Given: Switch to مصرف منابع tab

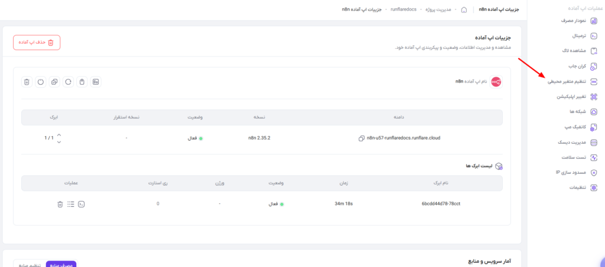Looking at the screenshot, I should (x=61, y=264).
